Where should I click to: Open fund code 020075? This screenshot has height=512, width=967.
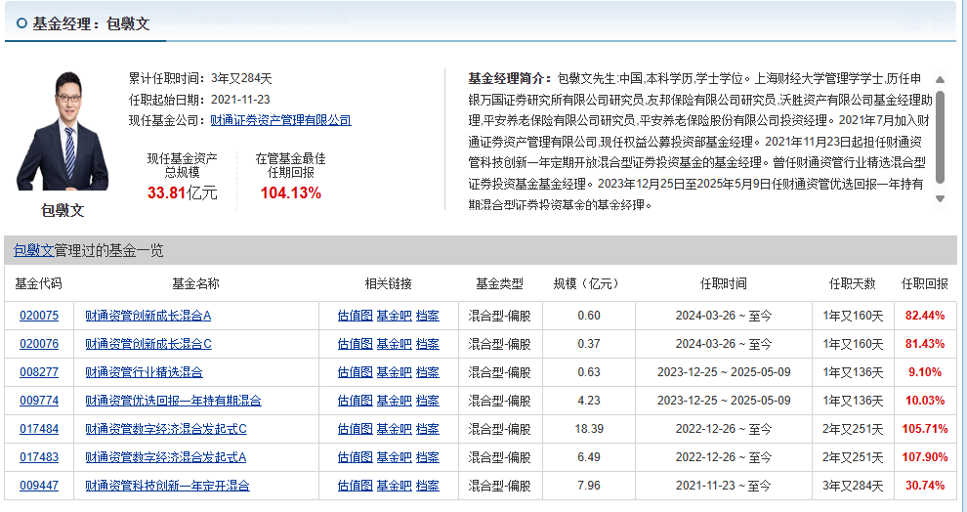tap(39, 316)
